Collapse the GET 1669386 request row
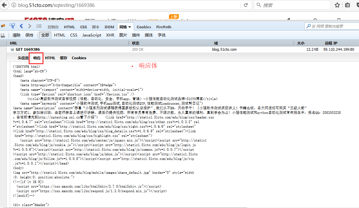This screenshot has width=359, height=208. (x=12, y=49)
